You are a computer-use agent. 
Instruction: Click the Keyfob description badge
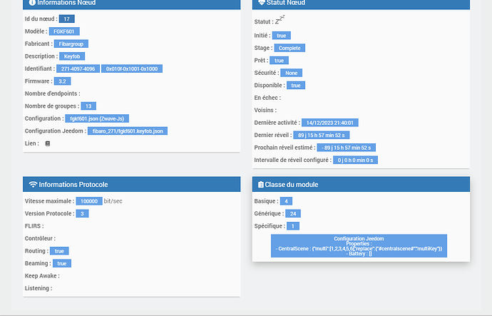[x=72, y=56]
